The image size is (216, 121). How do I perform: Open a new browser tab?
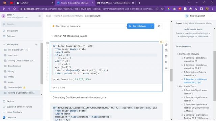click(x=139, y=3)
